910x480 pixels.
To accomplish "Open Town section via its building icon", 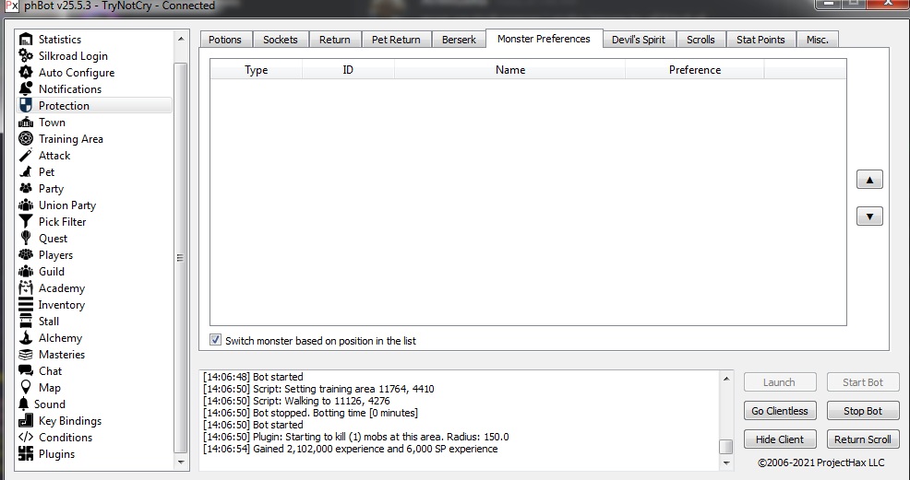I will point(26,123).
